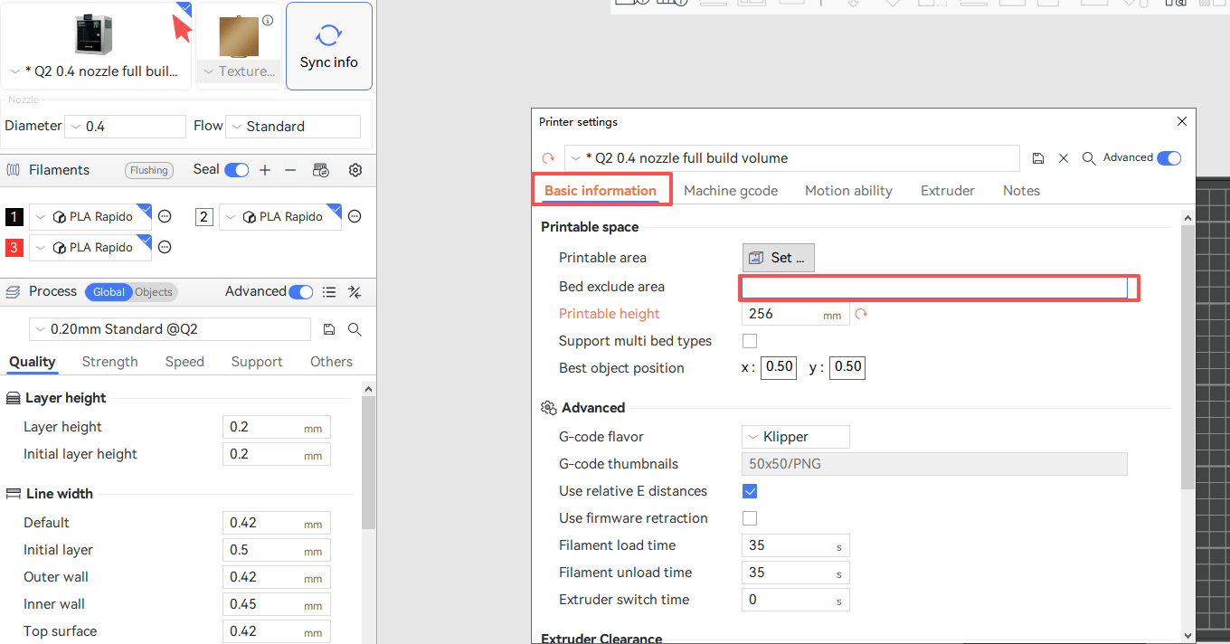Viewport: 1230px width, 644px height.
Task: Toggle the Seal switch in Filaments
Action: [x=237, y=170]
